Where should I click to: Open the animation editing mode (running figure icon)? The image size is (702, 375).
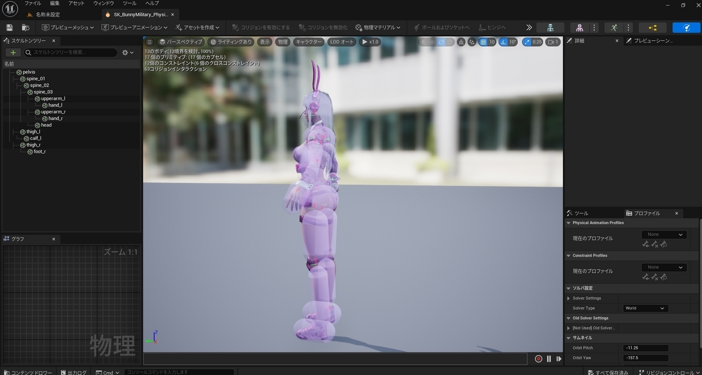pyautogui.click(x=614, y=27)
